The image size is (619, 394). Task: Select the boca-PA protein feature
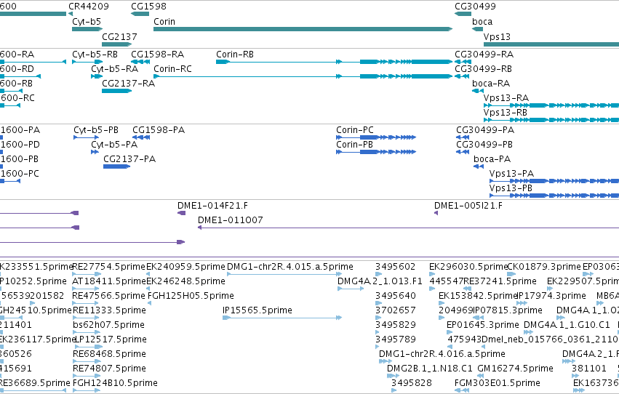point(479,166)
